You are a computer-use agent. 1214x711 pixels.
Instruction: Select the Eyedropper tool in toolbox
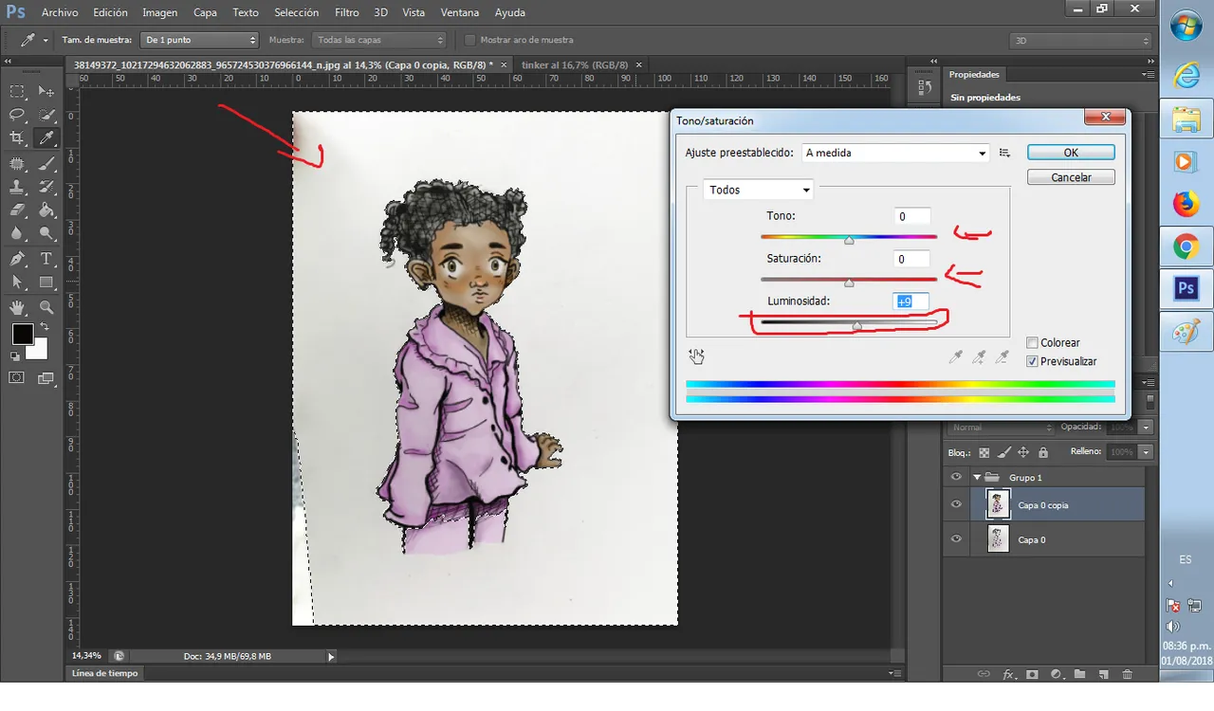(x=46, y=138)
